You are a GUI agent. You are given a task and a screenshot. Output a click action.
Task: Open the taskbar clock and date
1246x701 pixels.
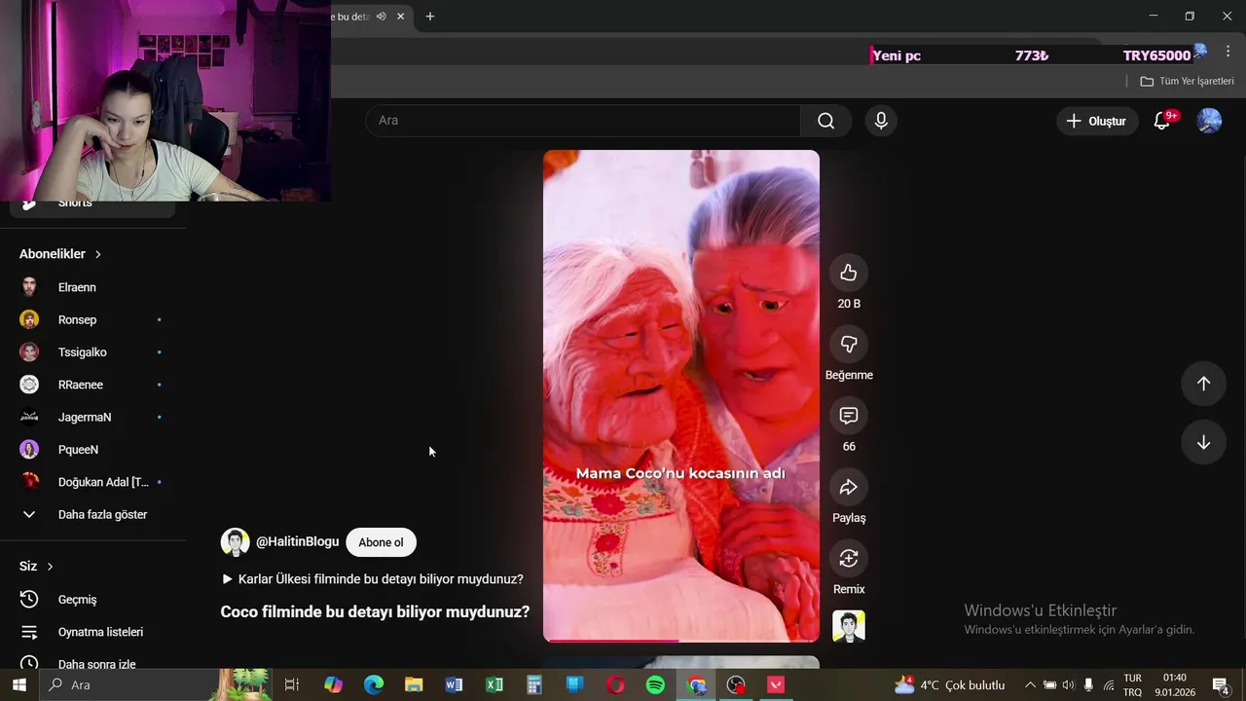click(x=1174, y=684)
